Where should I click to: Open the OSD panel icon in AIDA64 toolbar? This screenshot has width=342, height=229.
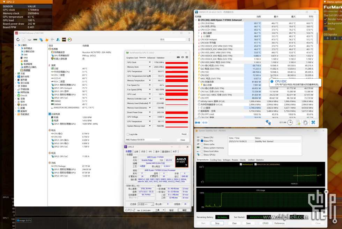[64, 40]
